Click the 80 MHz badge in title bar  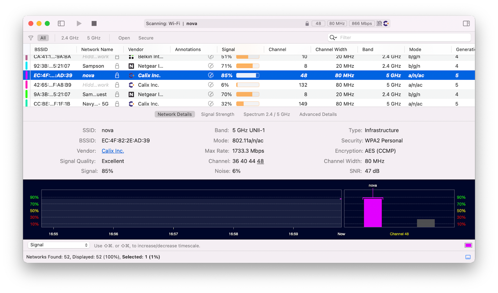337,23
